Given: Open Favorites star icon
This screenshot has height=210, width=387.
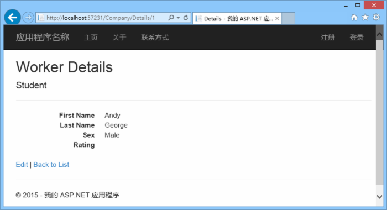Looking at the screenshot, I should 365,17.
